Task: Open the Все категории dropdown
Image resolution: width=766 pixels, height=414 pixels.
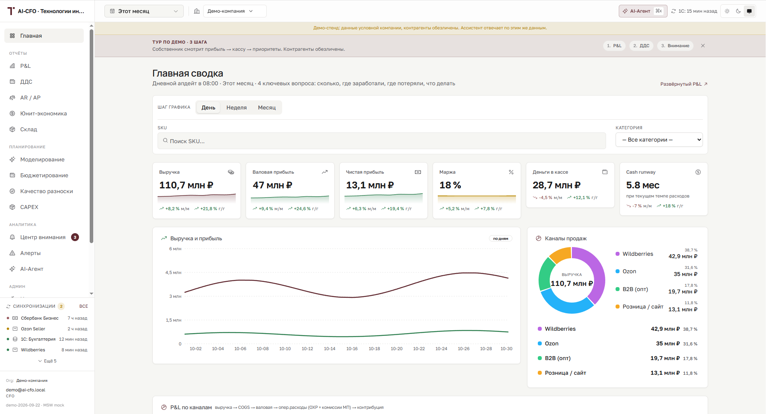Action: point(659,140)
